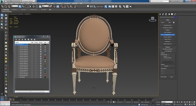Create new layer in Layer dialog
196x106 pixels.
tap(16, 40)
